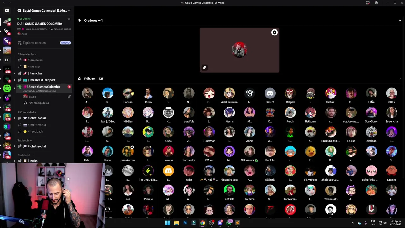Screen dimensions: 405x228
Task: Click the THUNDER lightning avatar
Action: 148,171
